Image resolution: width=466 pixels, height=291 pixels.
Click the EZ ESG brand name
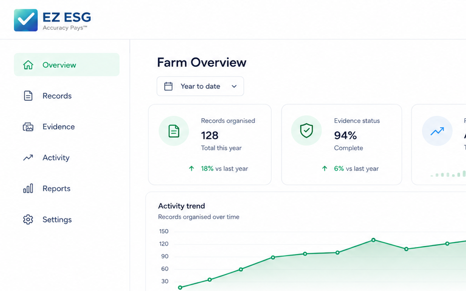coord(67,17)
